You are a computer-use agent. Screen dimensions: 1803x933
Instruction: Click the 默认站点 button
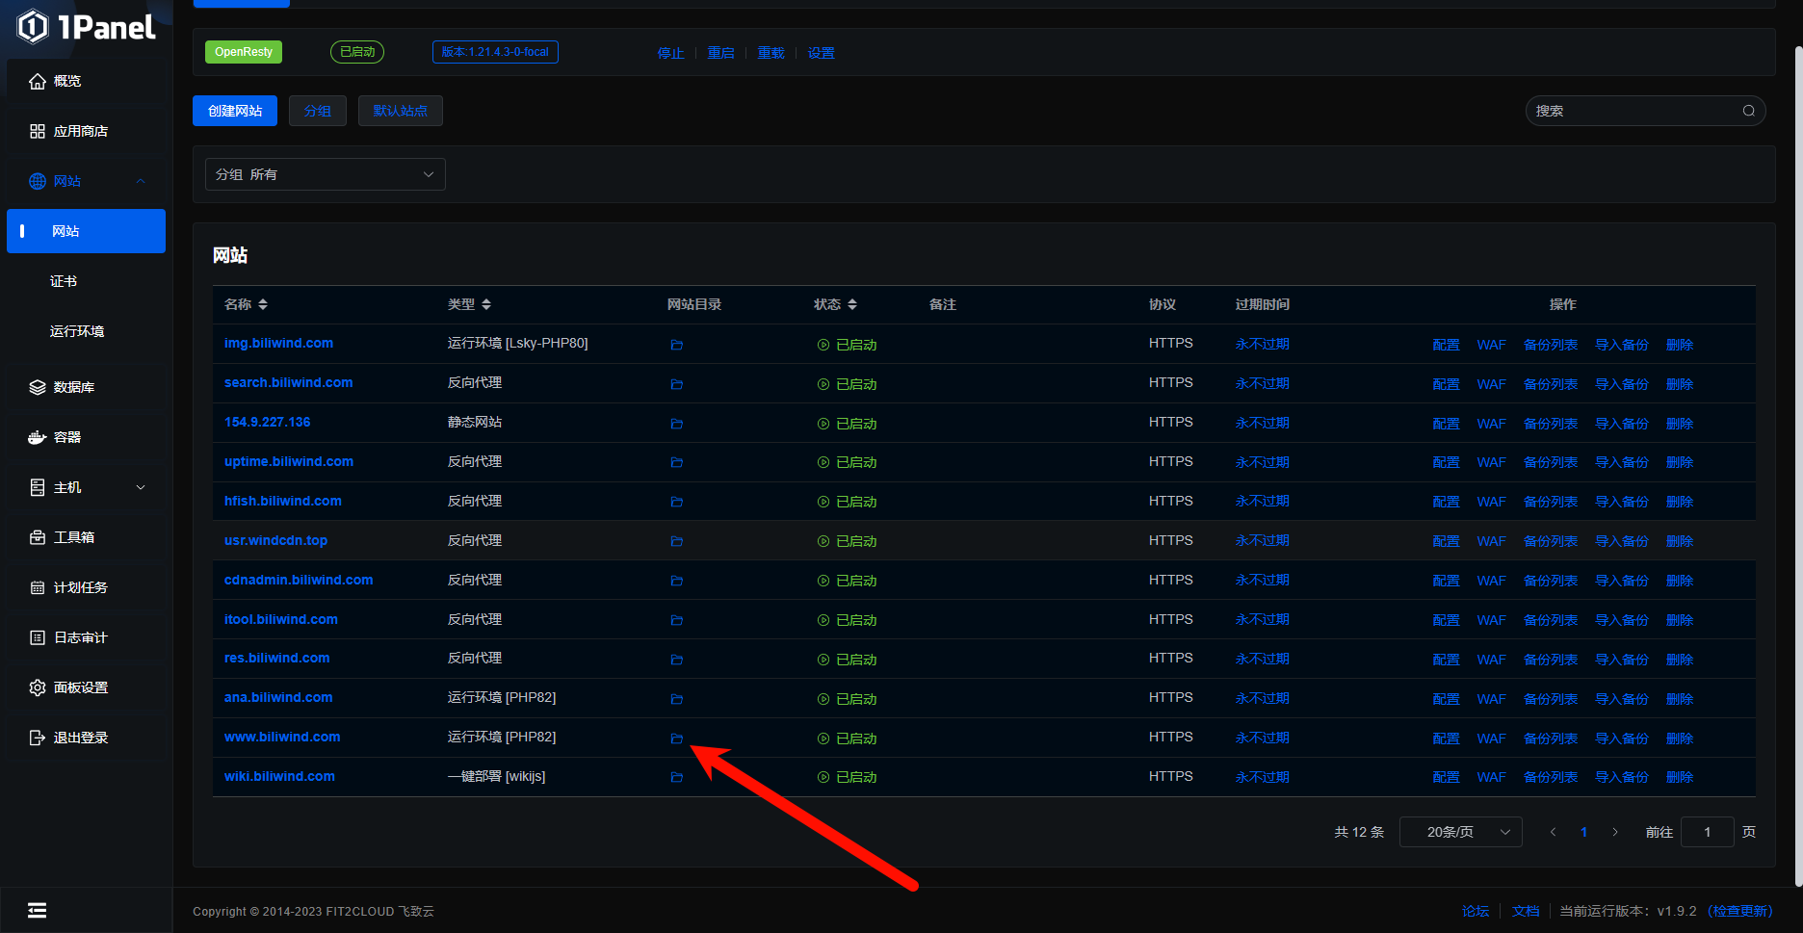point(401,111)
